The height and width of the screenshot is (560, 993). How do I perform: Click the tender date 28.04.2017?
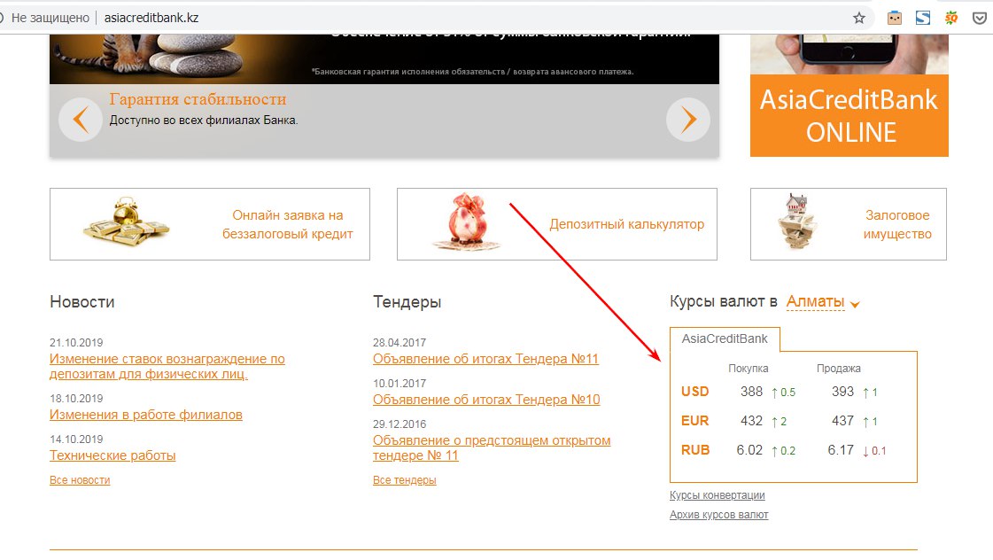(399, 343)
